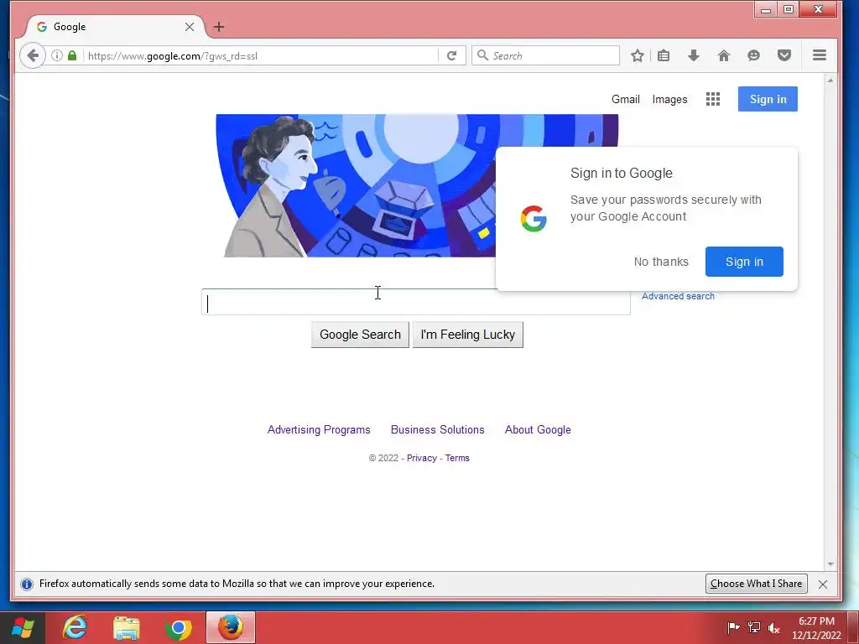
Task: Bookmark this page with the star icon
Action: click(x=637, y=55)
